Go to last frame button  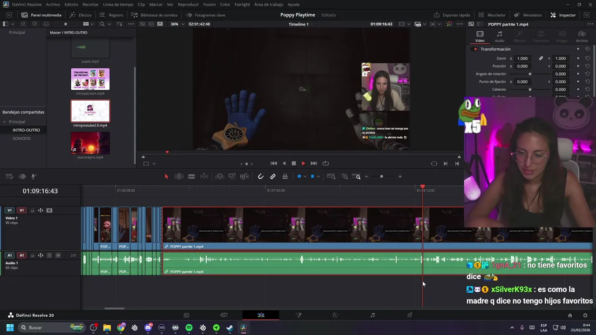point(314,163)
